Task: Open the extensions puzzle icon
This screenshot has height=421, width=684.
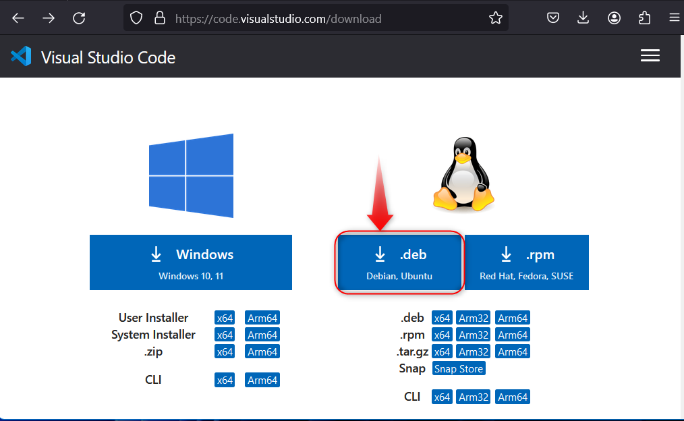Action: [x=644, y=18]
